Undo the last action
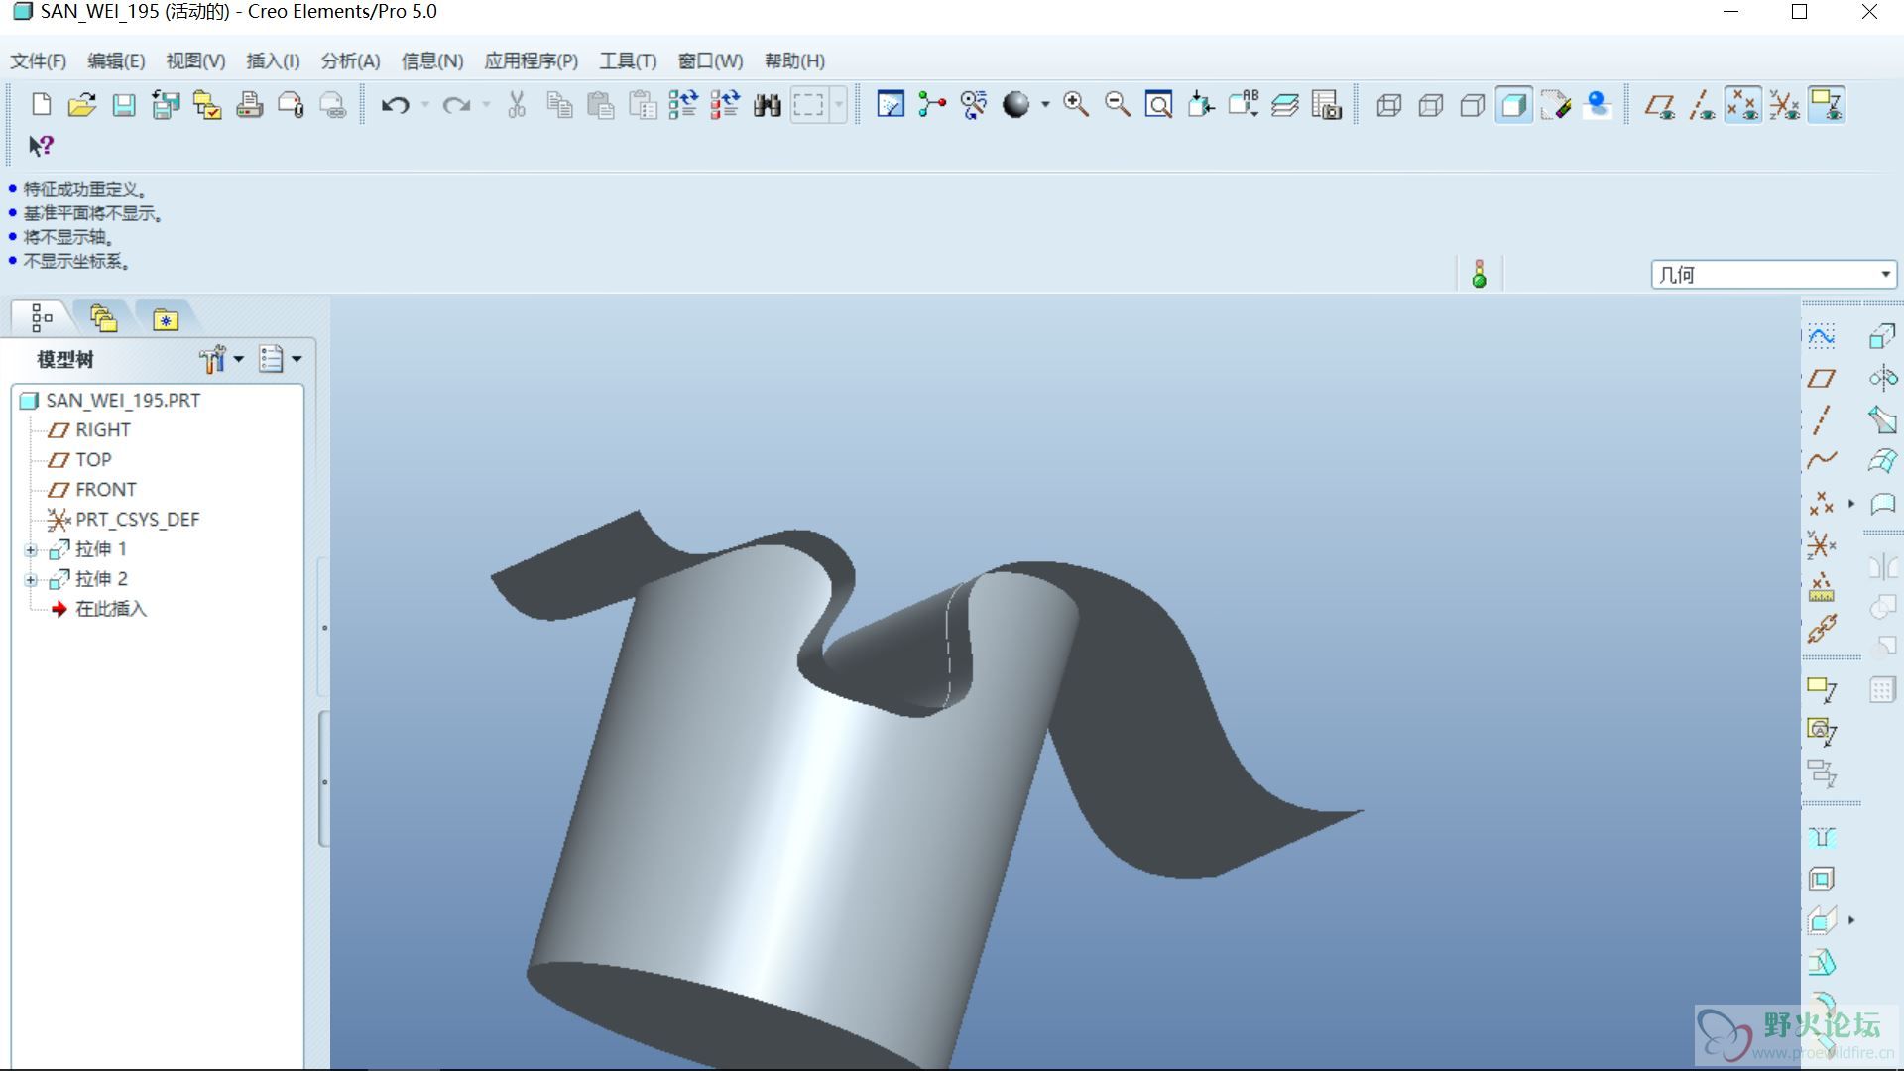The image size is (1904, 1071). 396,105
